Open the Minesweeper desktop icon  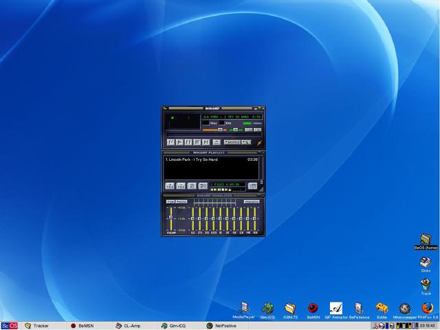tap(405, 310)
